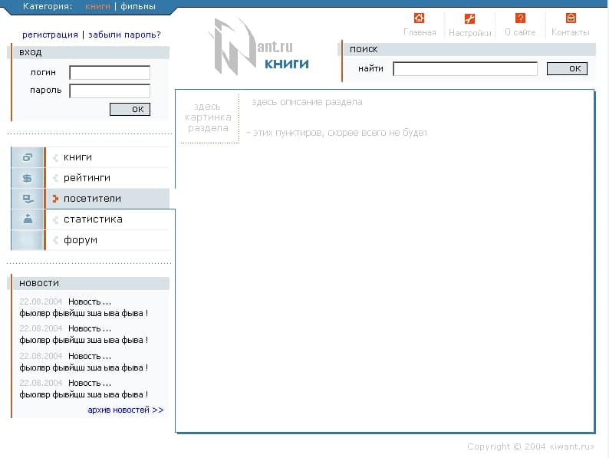Focus the найти search input field
609x458 pixels.
click(x=465, y=69)
